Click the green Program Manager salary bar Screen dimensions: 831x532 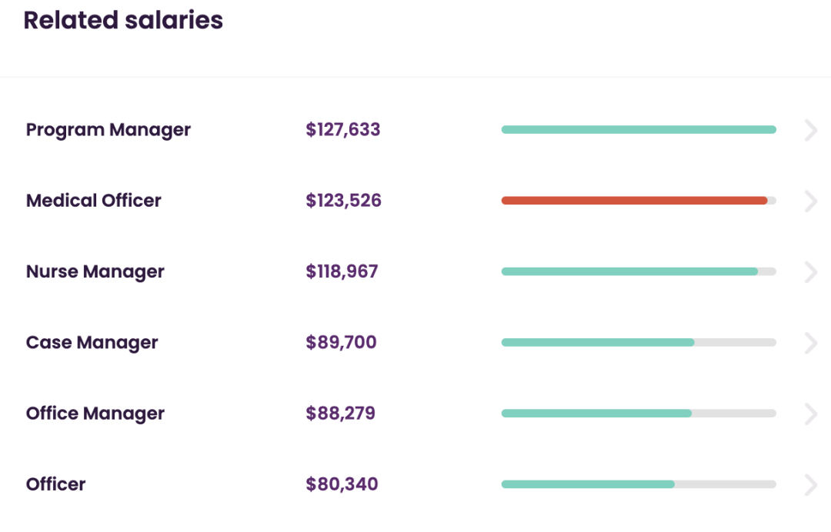(x=639, y=130)
